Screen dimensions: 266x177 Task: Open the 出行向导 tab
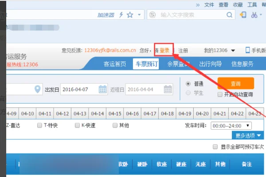pyautogui.click(x=211, y=64)
